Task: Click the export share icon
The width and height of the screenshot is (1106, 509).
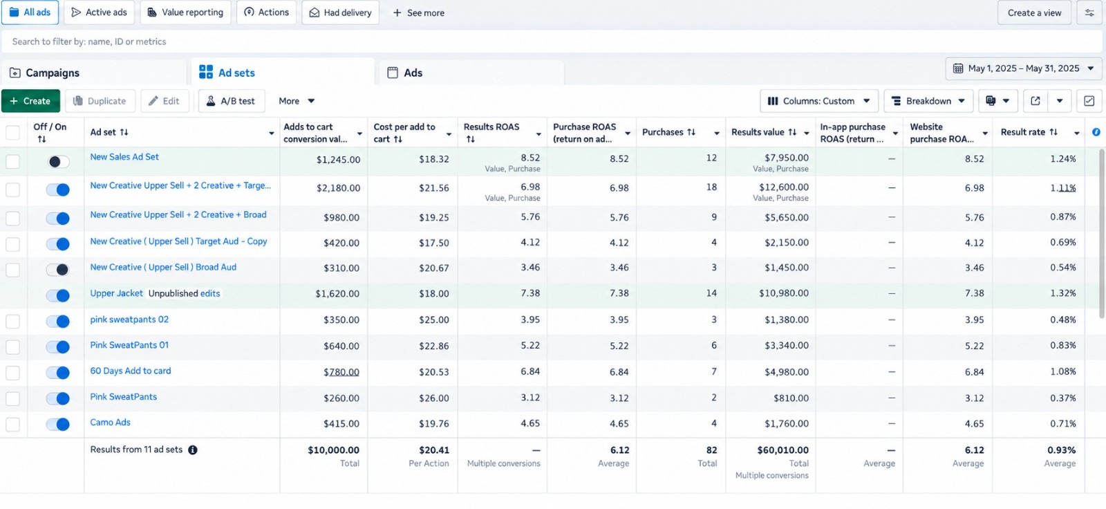Action: click(x=1035, y=101)
